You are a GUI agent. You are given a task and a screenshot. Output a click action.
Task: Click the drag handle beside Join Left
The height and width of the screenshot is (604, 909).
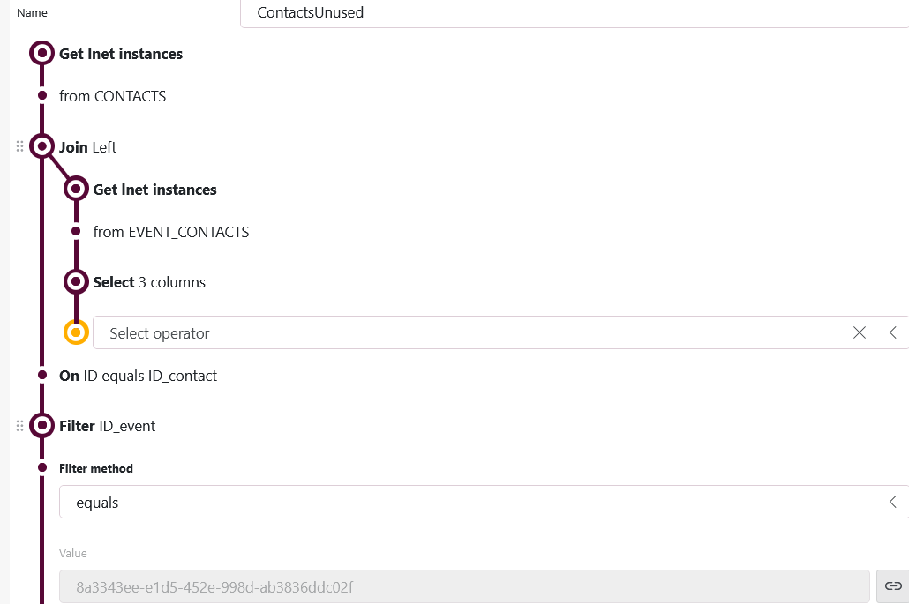[x=19, y=146]
